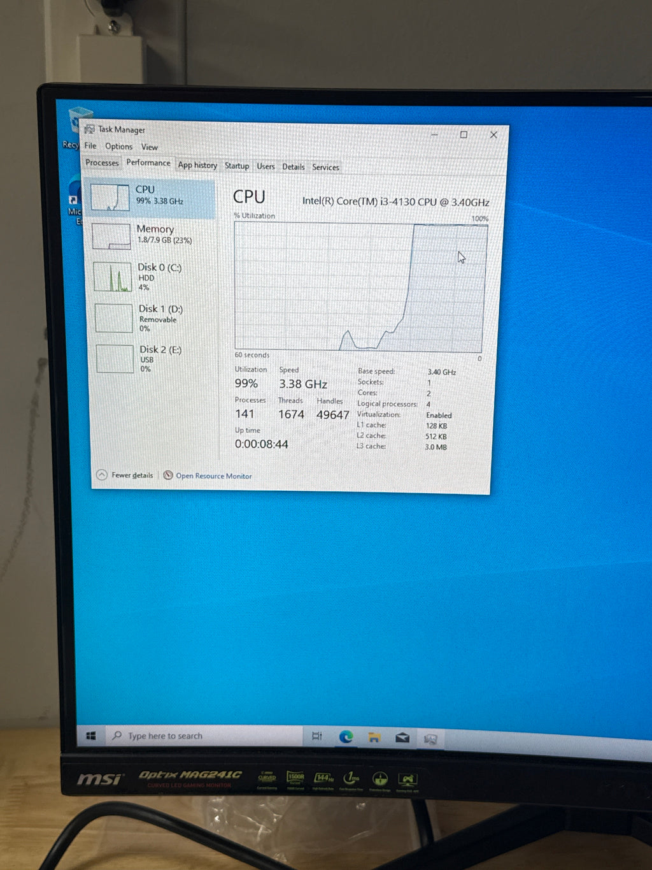Open the Options menu

119,147
